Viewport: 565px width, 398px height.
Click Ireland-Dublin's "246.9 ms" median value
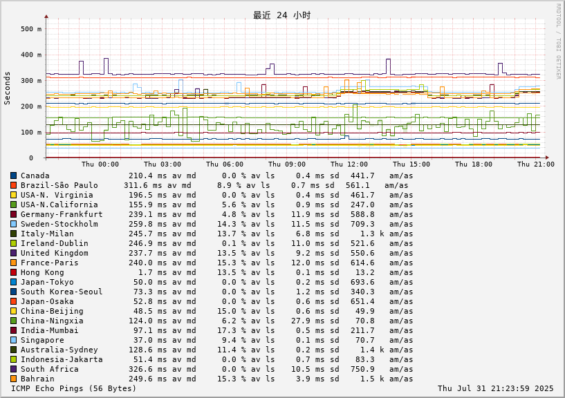(x=148, y=243)
